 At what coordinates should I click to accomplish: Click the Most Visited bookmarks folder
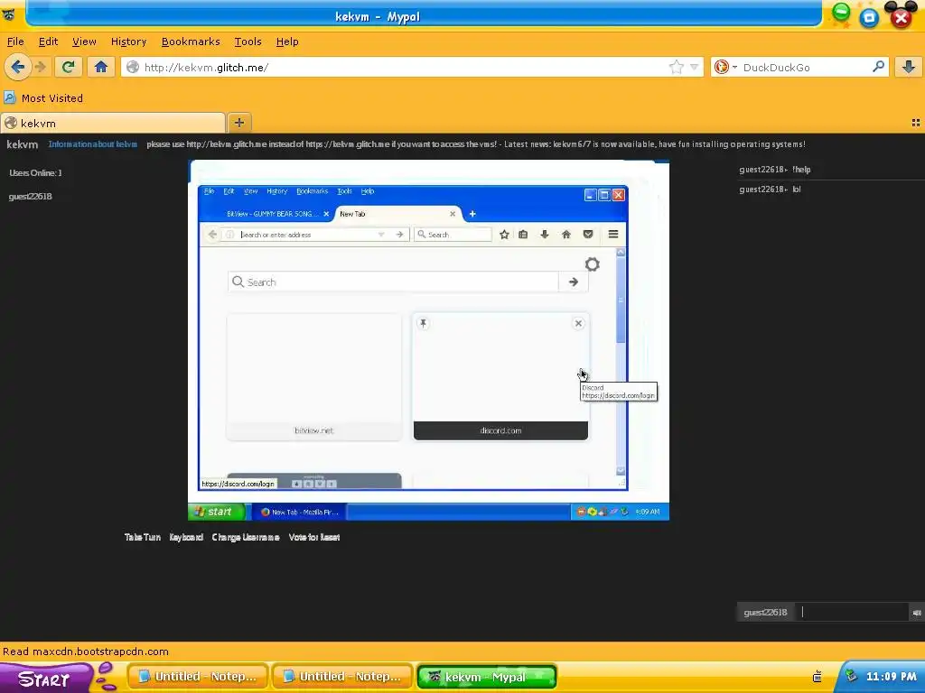(43, 97)
